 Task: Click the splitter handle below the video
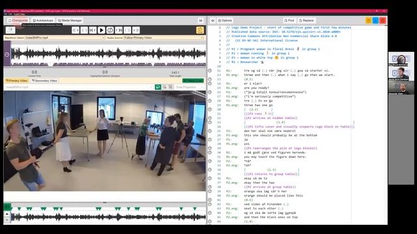click(105, 202)
